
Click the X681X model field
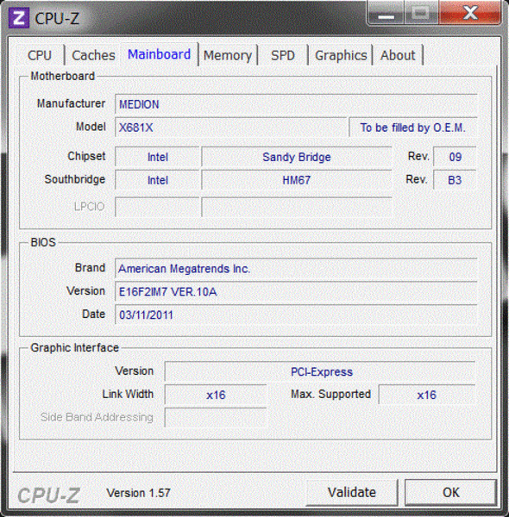(231, 128)
